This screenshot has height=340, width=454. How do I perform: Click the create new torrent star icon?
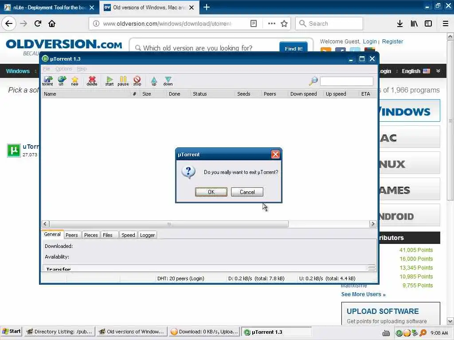click(74, 81)
